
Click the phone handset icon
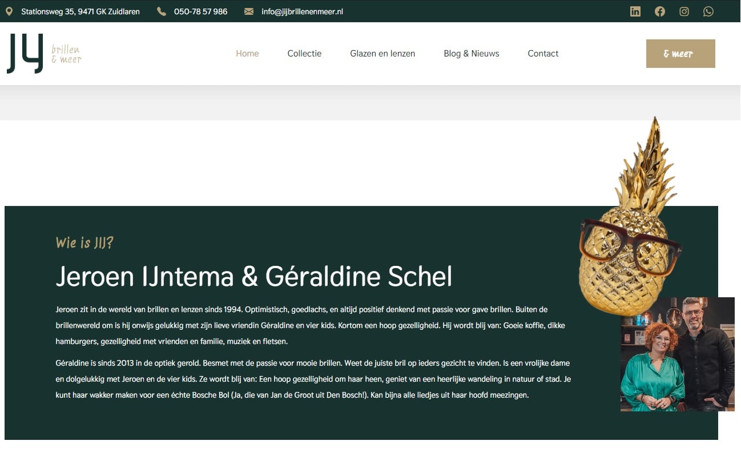pyautogui.click(x=162, y=11)
